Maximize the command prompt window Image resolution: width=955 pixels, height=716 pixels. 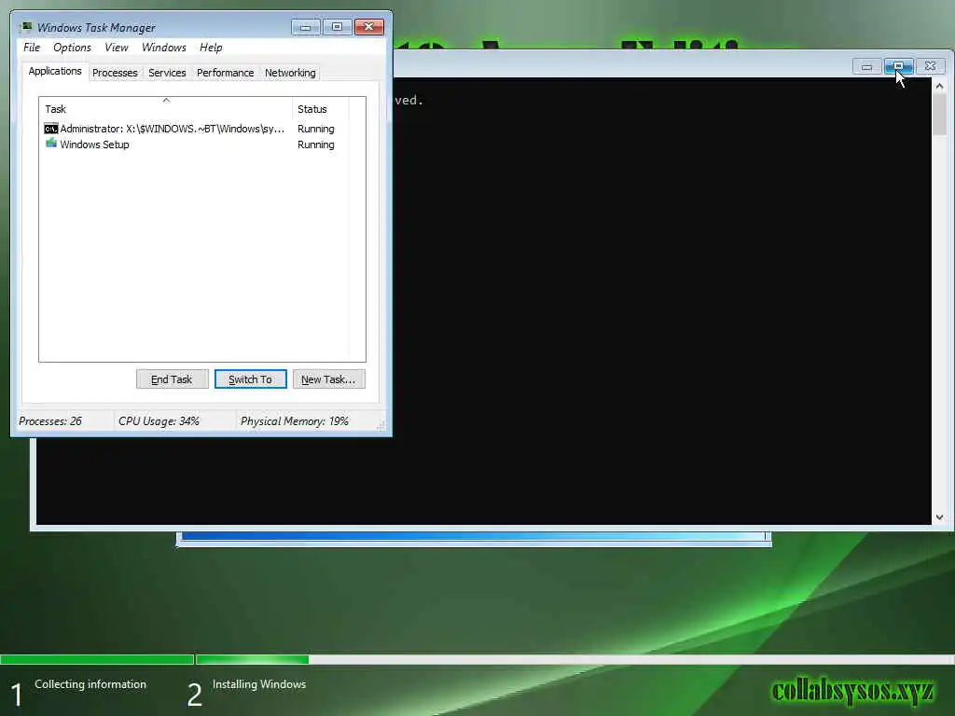coord(898,66)
